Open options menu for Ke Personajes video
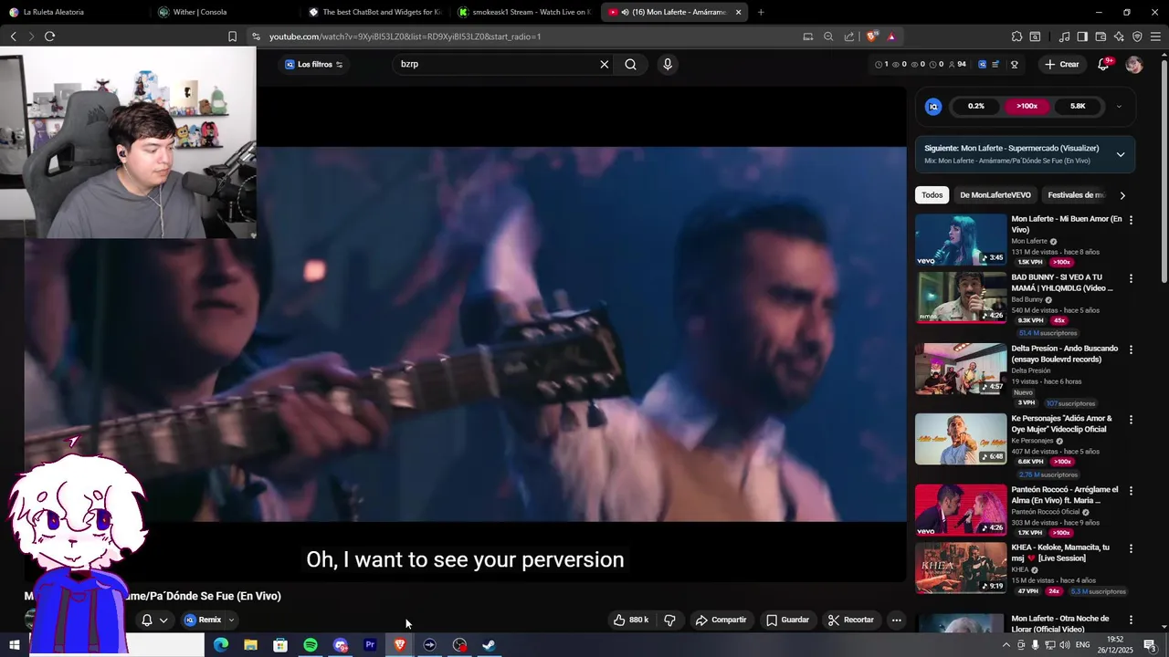 (x=1131, y=420)
